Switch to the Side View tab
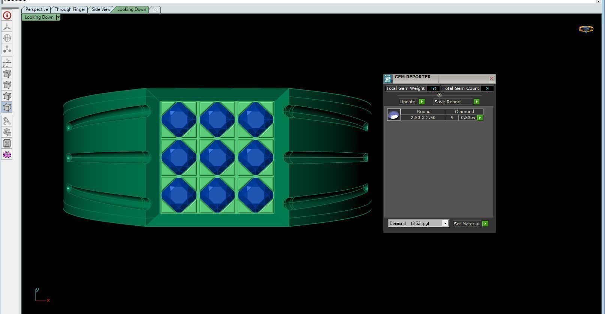Screen dimensions: 605x314 coord(101,9)
